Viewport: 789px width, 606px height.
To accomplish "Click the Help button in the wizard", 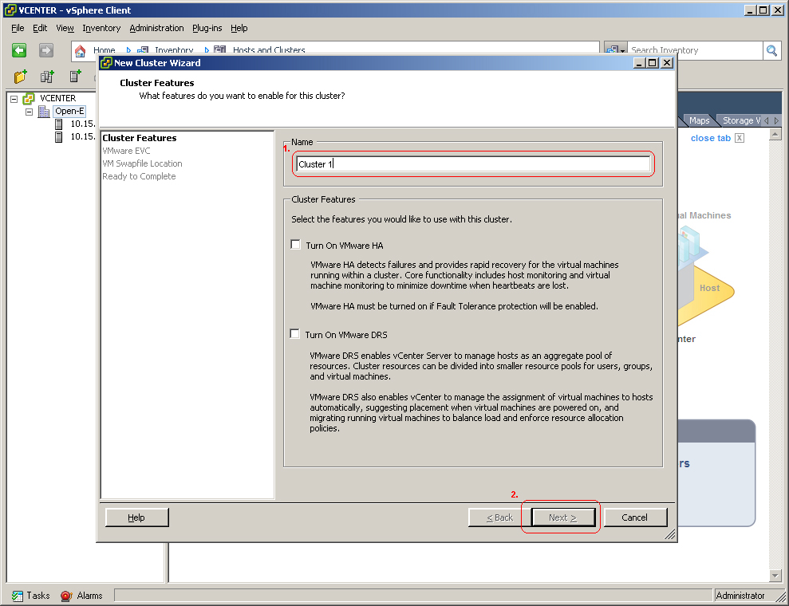I will (x=136, y=517).
